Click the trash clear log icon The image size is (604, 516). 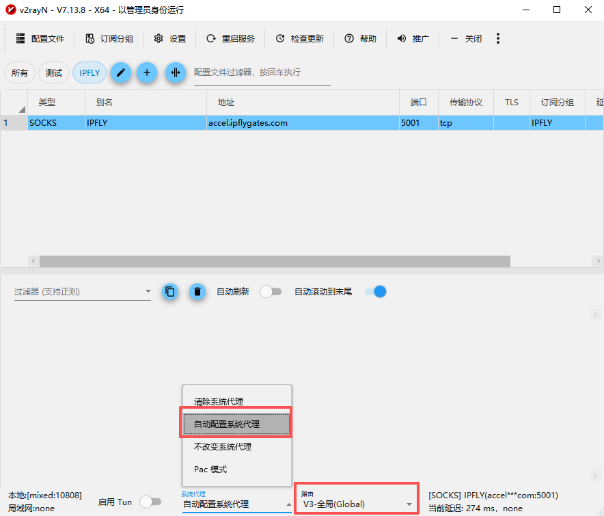[197, 292]
